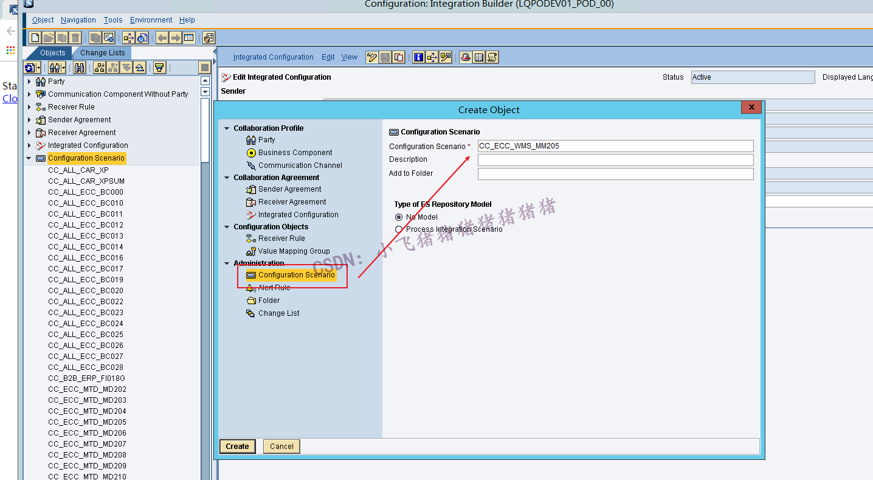Open the Navigation menu
This screenshot has width=873, height=480.
[x=78, y=20]
